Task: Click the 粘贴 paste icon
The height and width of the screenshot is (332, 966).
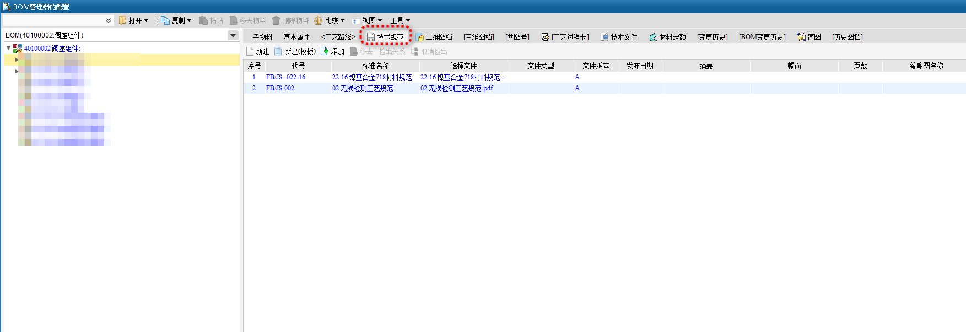Action: pyautogui.click(x=203, y=20)
